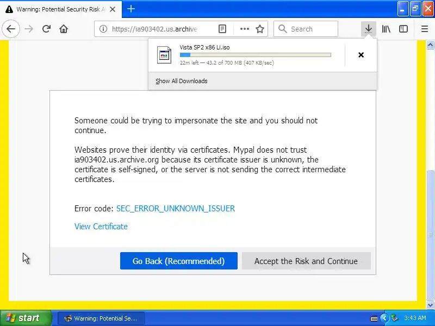Image resolution: width=435 pixels, height=326 pixels.
Task: Open the Library icon
Action: point(386,29)
